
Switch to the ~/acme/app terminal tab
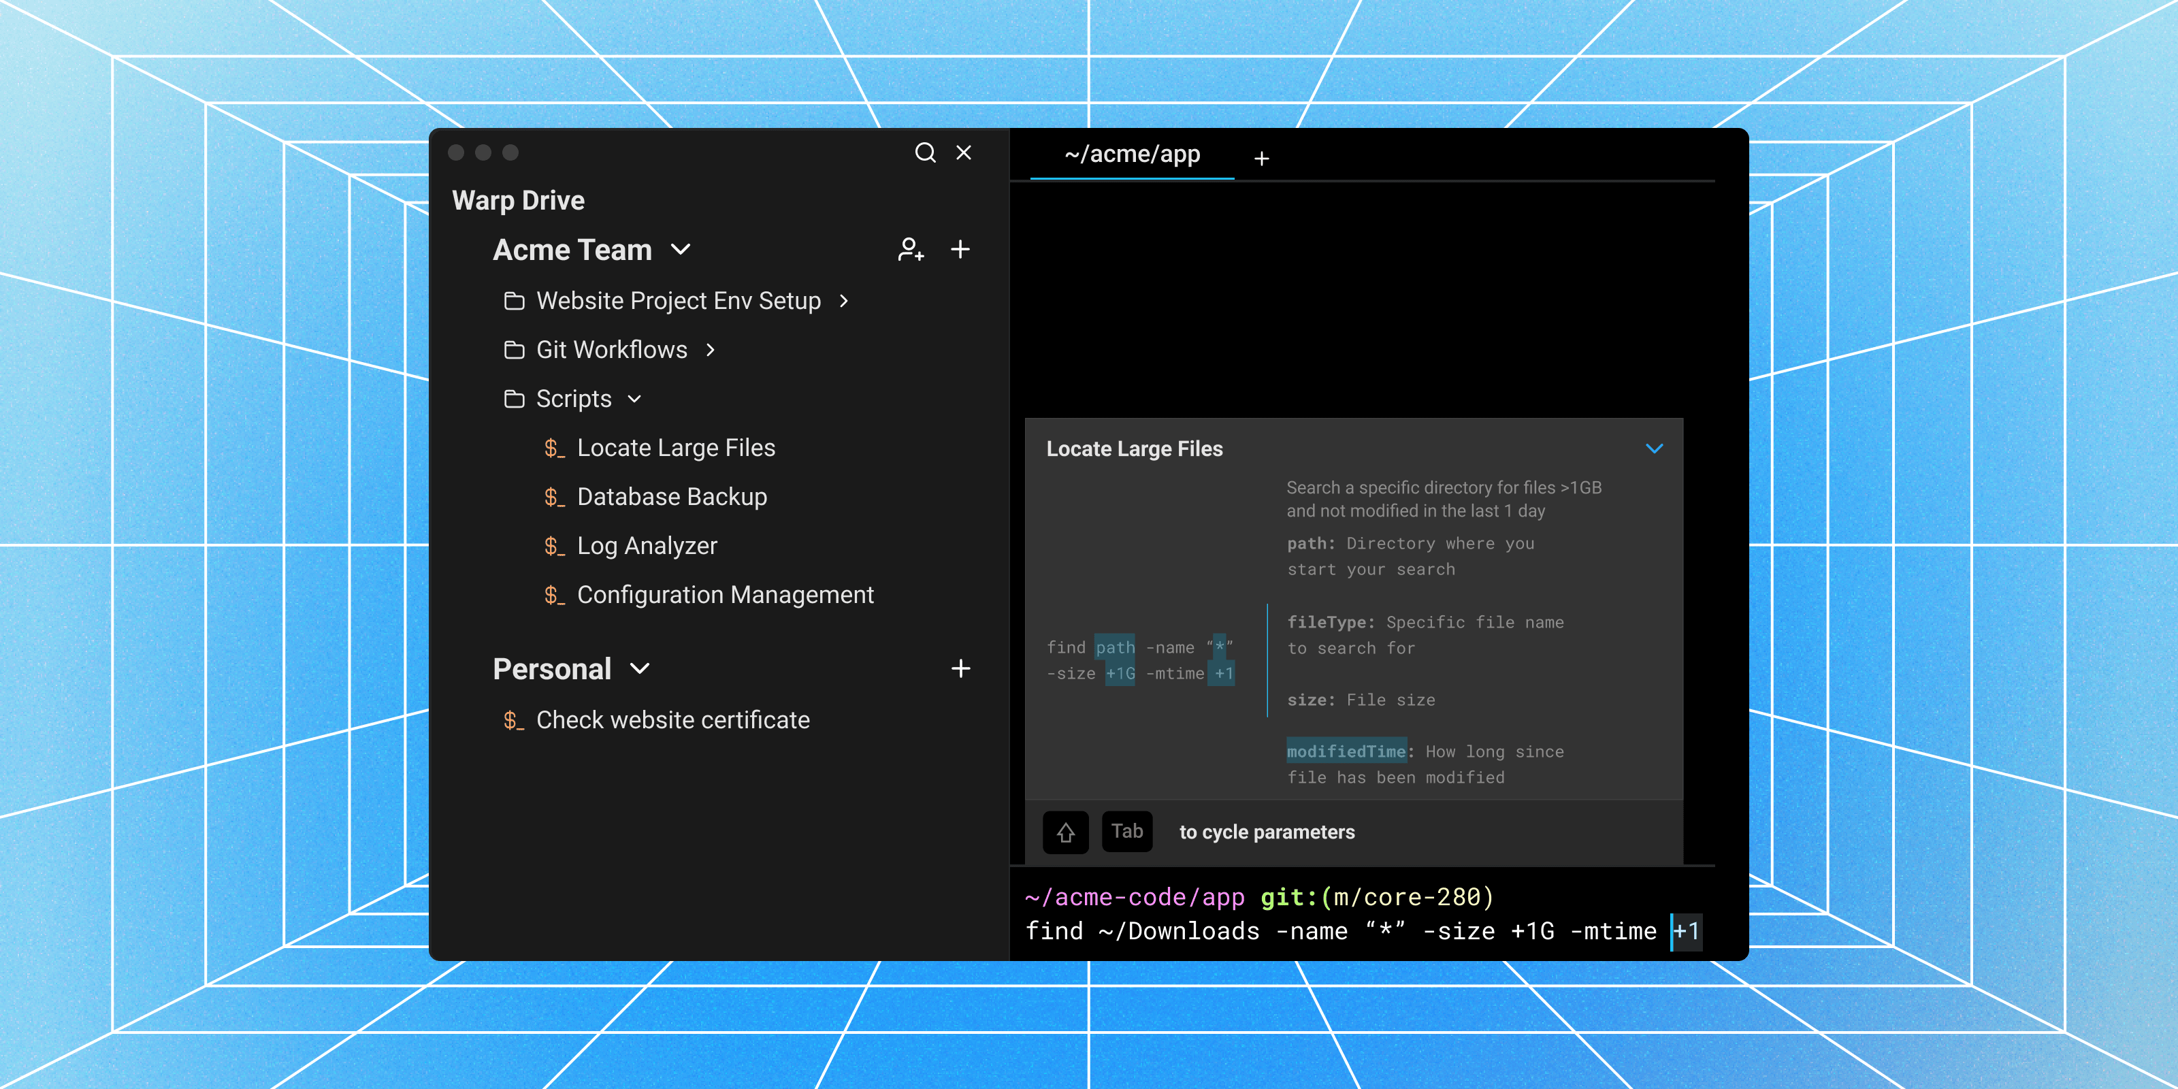(x=1131, y=155)
